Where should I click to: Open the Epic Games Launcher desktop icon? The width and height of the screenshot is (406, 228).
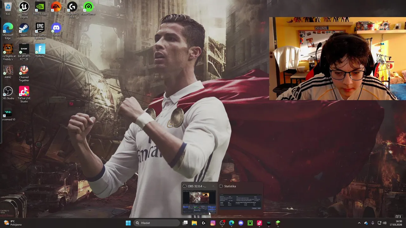[40, 31]
